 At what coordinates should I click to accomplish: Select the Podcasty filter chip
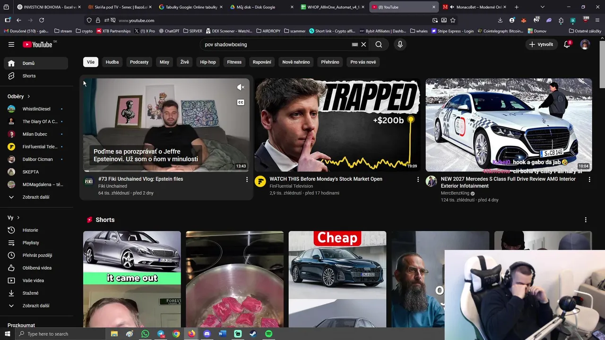pyautogui.click(x=139, y=62)
